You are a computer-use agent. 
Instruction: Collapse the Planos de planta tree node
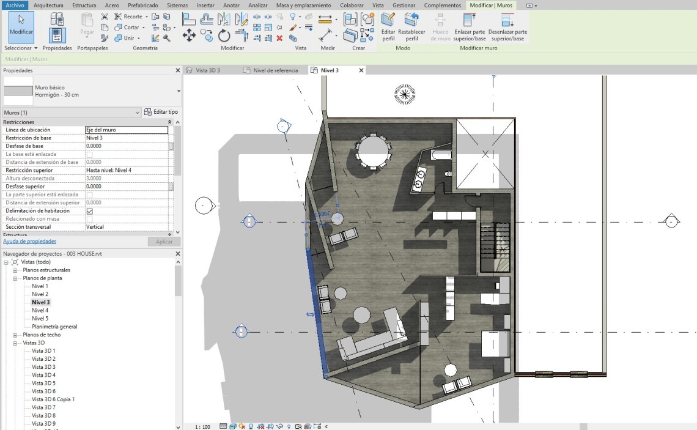[15, 278]
